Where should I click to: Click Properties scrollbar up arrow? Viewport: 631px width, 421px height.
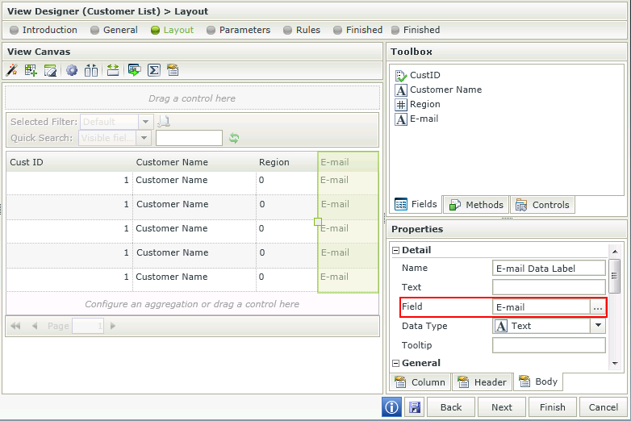(615, 252)
